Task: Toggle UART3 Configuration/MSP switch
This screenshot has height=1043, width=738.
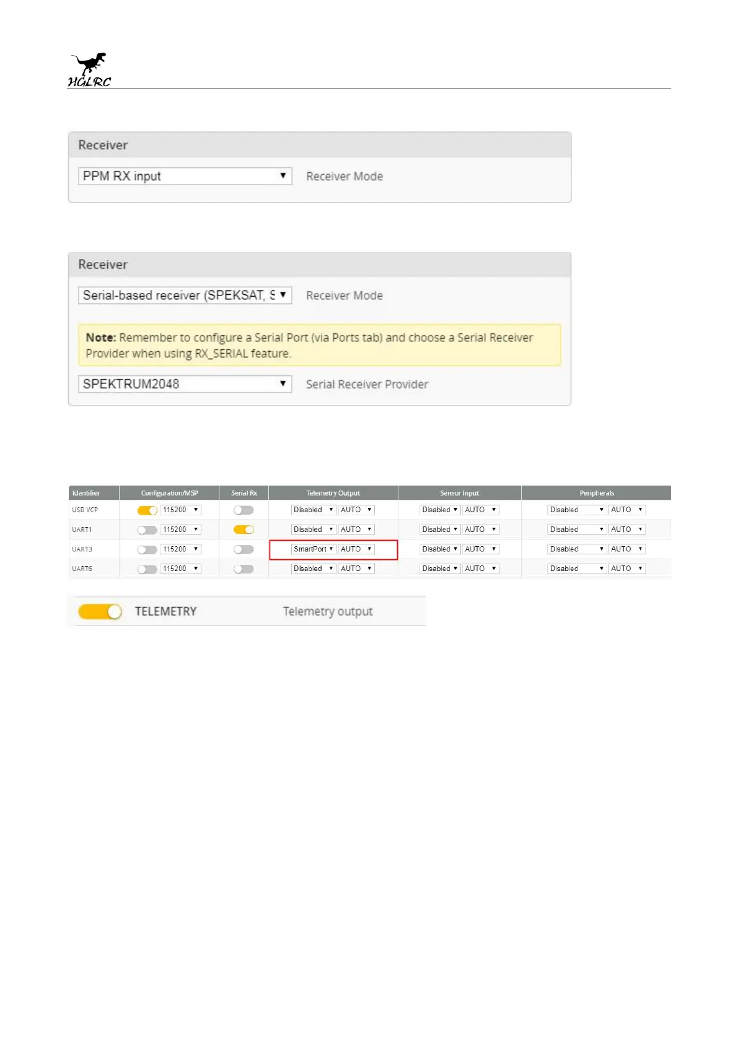Action: pyautogui.click(x=147, y=550)
